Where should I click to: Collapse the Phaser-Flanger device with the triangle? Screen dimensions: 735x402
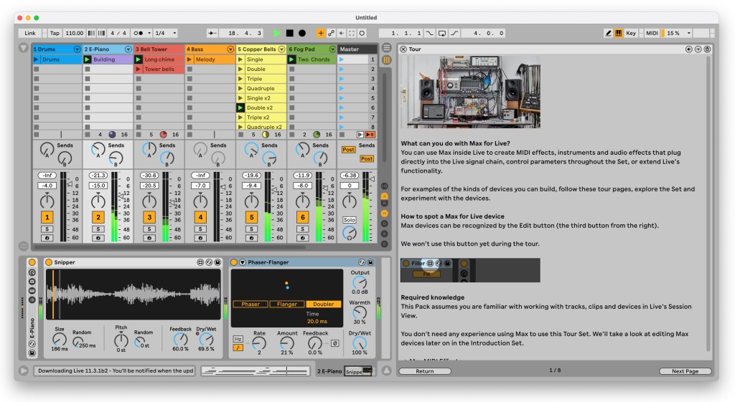(x=243, y=262)
